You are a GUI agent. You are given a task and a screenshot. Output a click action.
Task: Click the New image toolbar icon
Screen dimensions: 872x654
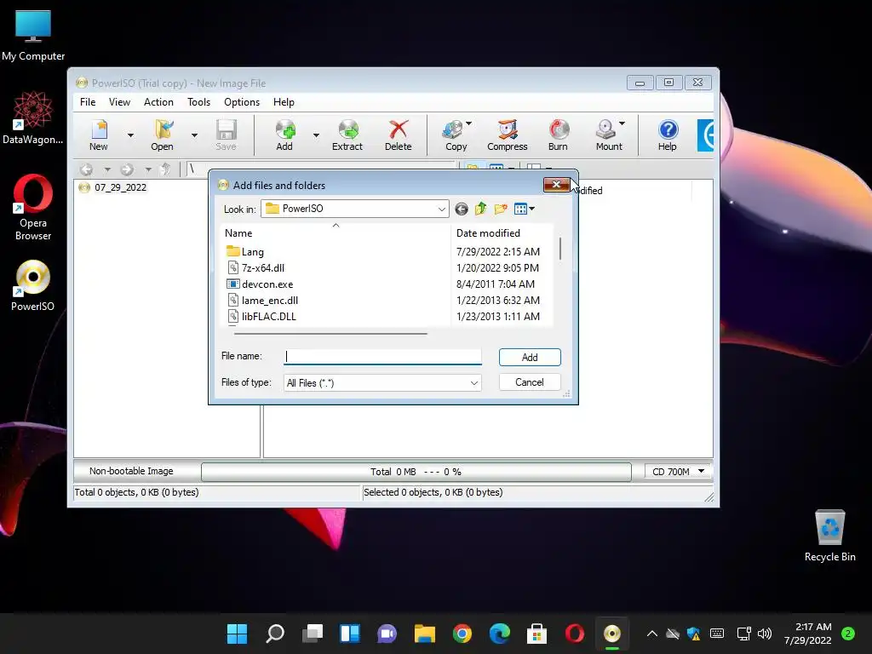coord(99,135)
